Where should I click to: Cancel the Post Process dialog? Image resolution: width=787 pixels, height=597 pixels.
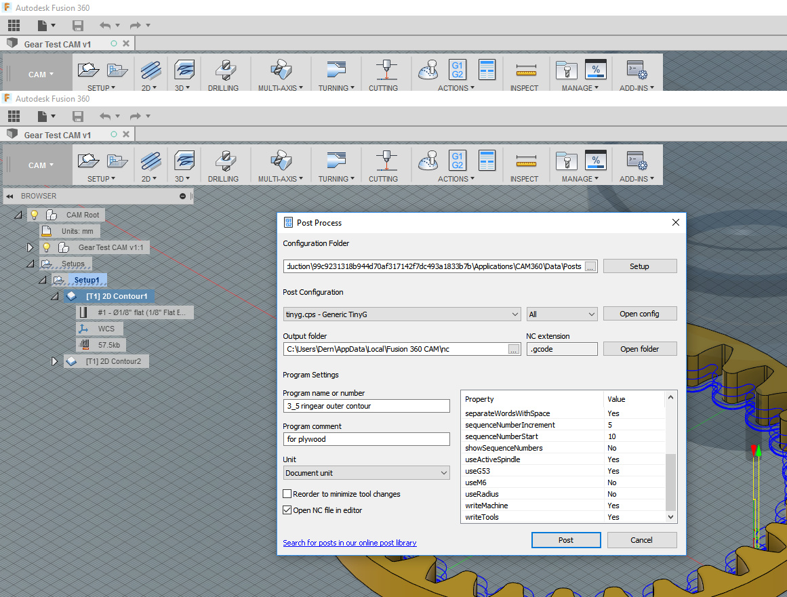click(641, 540)
